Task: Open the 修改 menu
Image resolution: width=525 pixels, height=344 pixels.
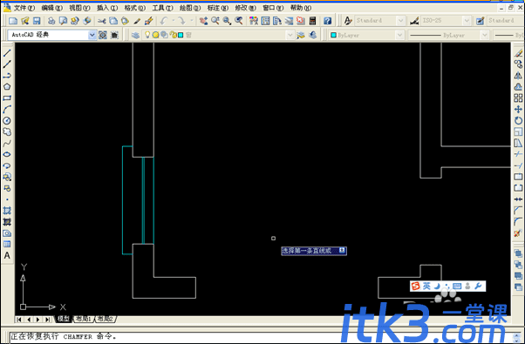Action: point(245,8)
